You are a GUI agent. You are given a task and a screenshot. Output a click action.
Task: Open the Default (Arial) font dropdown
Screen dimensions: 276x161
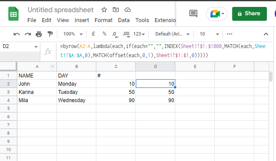(x=172, y=34)
